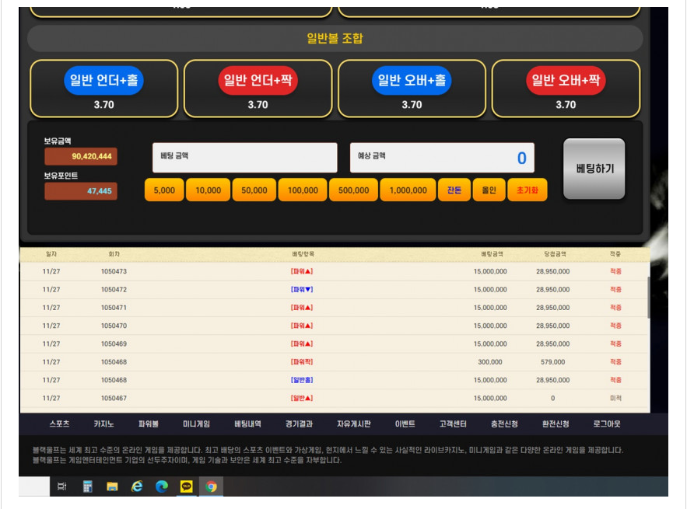The height and width of the screenshot is (509, 687).
Task: Launch Microsoft Edge from the taskbar
Action: coord(162,486)
